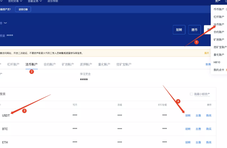Check the 隐藏小额资产 checkbox
Viewport: 227px width, 148px height.
tap(191, 94)
